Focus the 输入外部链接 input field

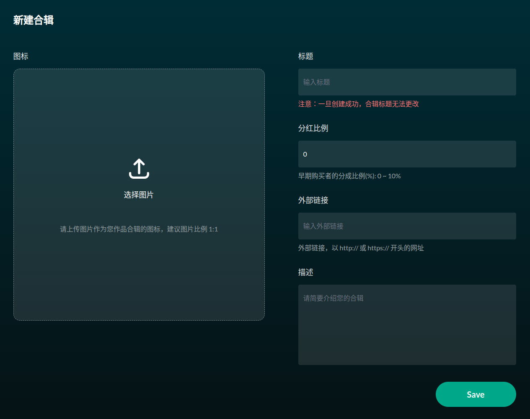click(407, 226)
